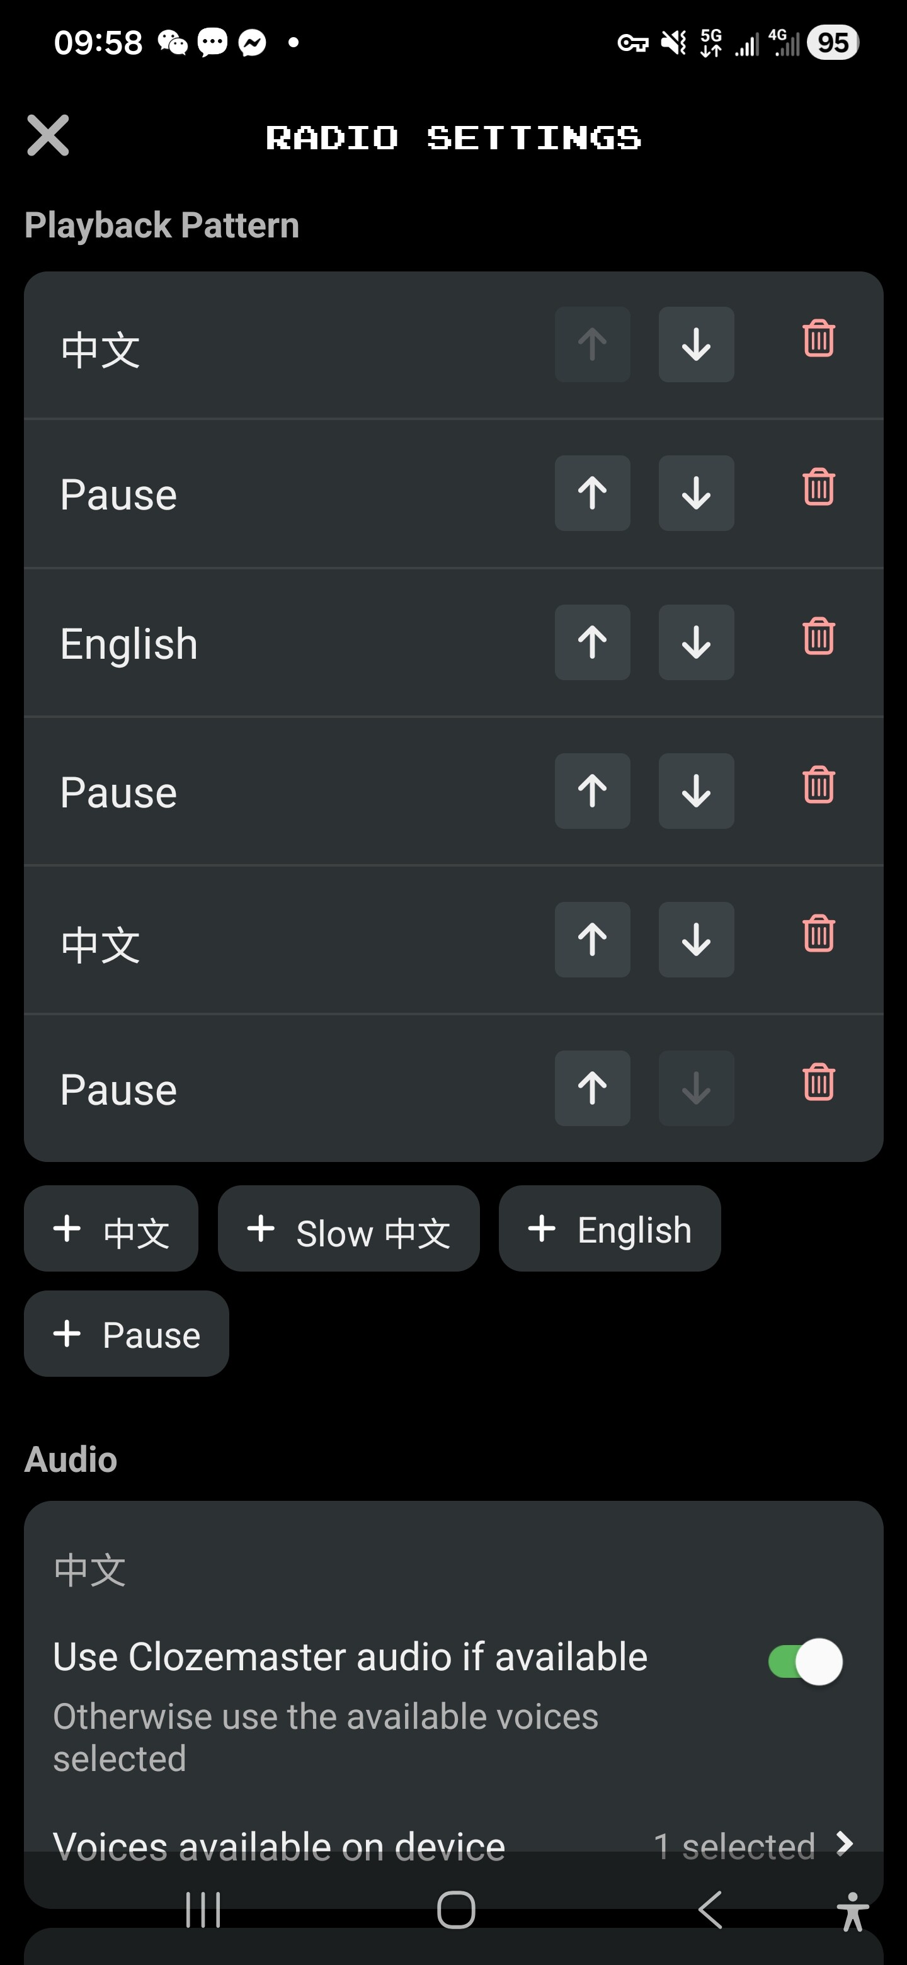
Task: Toggle Use Clozemaster audio if available
Action: click(x=805, y=1661)
